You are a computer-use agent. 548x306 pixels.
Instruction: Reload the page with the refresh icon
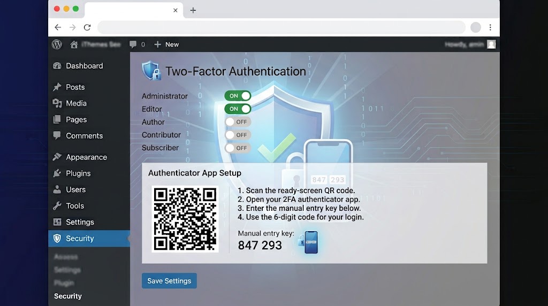[x=87, y=27]
